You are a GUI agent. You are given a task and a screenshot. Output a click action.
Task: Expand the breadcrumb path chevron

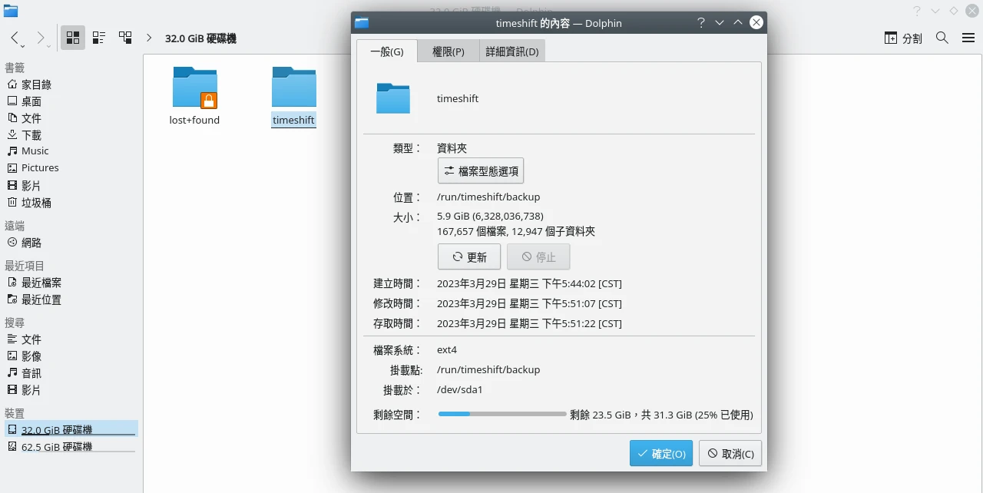[149, 38]
